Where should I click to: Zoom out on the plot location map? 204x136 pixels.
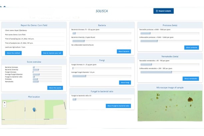pos(5,106)
